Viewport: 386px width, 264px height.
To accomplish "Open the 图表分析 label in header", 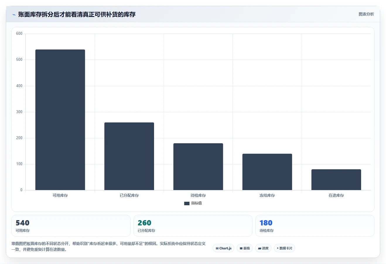I will tap(366, 14).
